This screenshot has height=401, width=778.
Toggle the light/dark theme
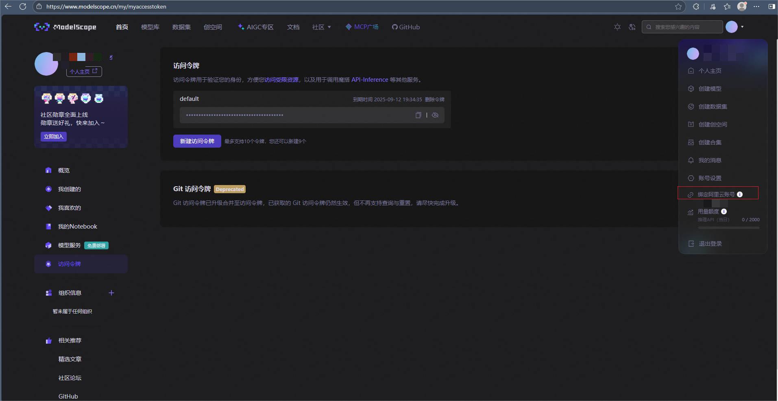click(617, 27)
